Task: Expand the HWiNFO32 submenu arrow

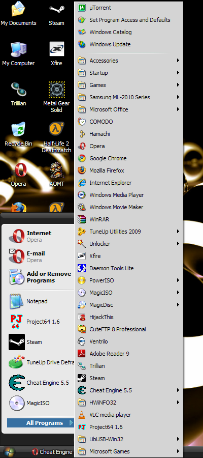Action: (178, 403)
